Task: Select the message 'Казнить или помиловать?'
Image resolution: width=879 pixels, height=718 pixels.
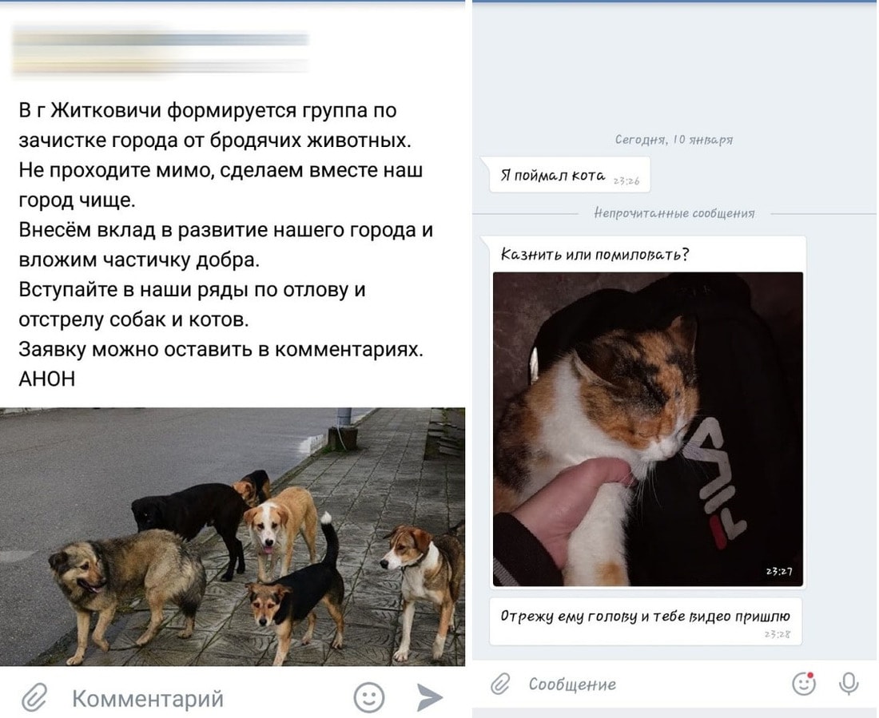Action: tap(595, 255)
